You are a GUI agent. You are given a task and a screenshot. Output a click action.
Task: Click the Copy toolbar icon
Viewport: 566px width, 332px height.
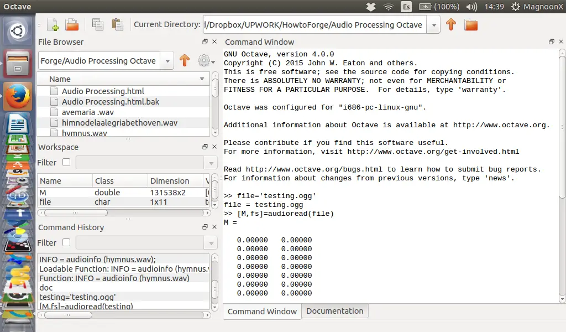click(x=97, y=24)
